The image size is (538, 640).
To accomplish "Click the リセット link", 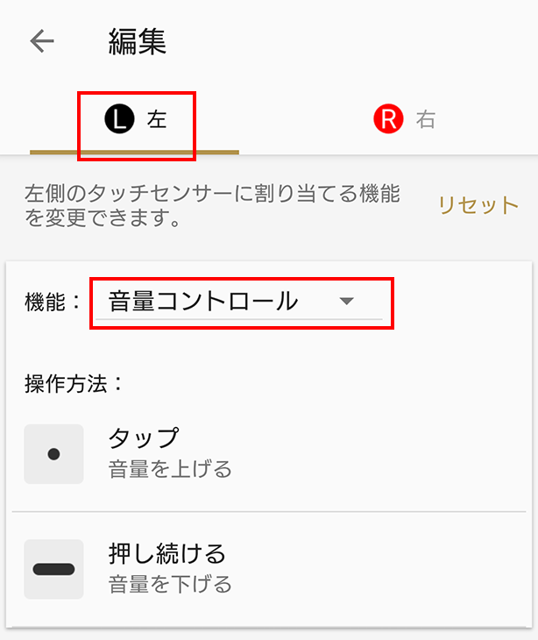I will (478, 205).
